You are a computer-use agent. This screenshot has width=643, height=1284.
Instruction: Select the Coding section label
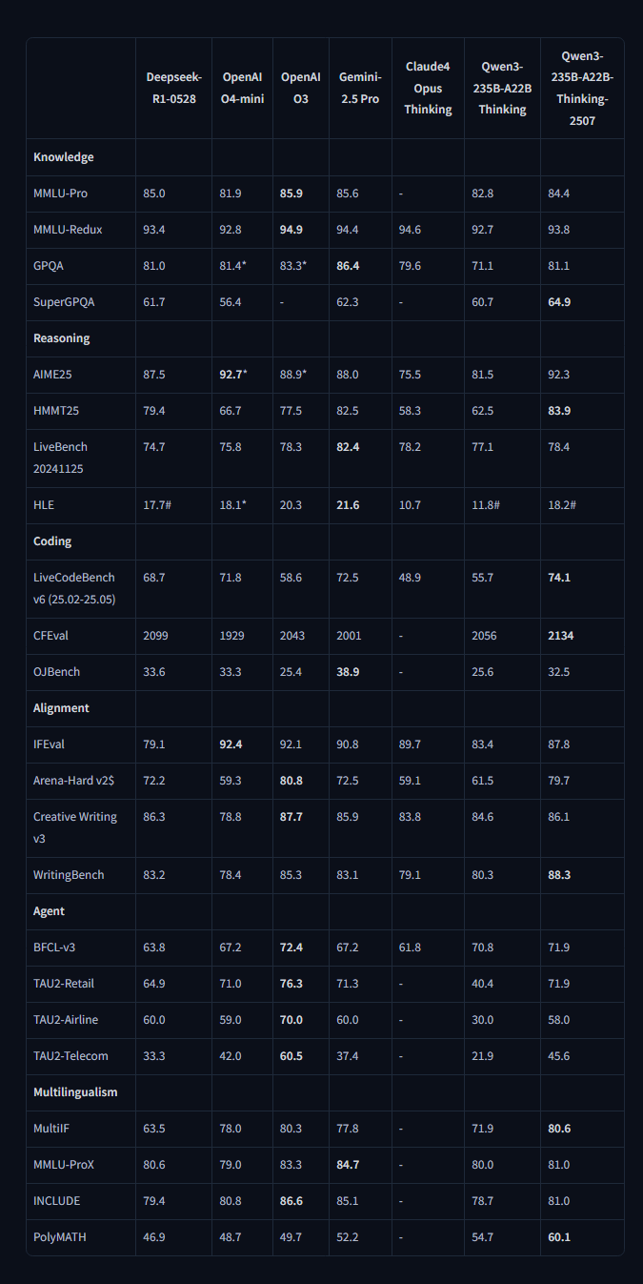pyautogui.click(x=52, y=541)
